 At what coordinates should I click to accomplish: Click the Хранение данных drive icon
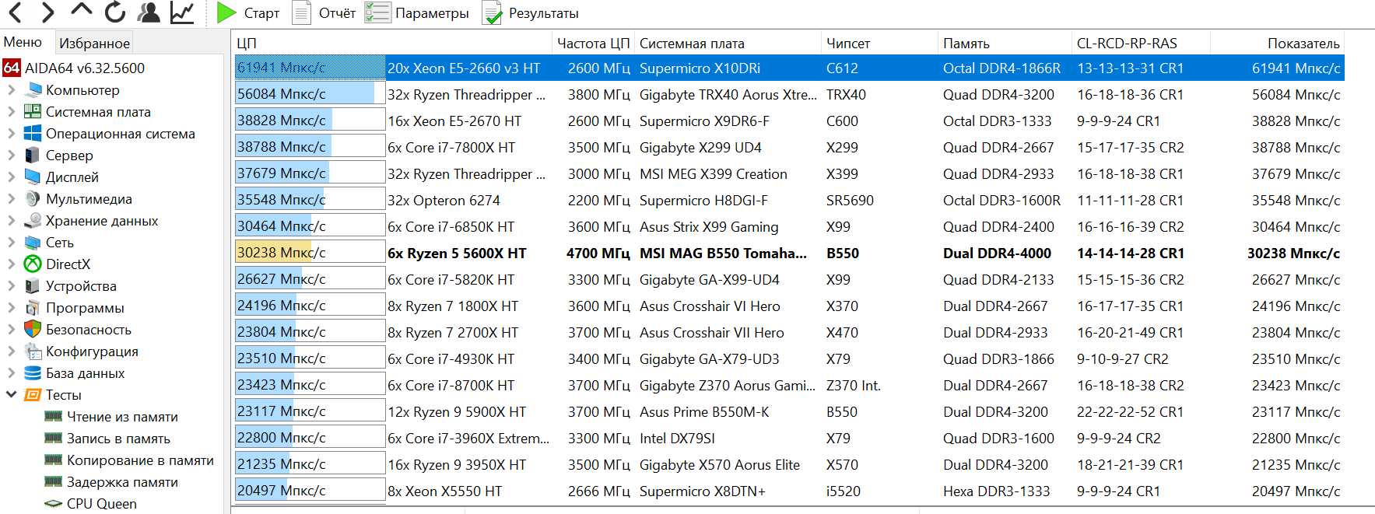33,221
